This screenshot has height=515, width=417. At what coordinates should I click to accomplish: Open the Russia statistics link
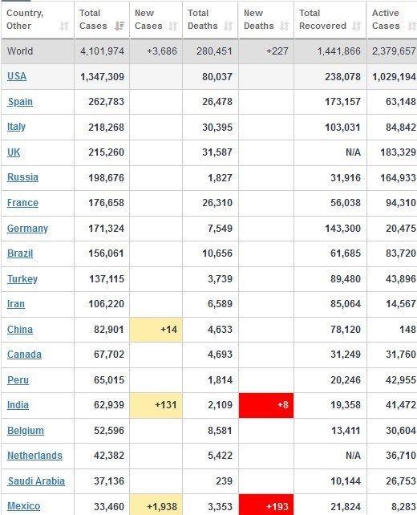pyautogui.click(x=22, y=177)
